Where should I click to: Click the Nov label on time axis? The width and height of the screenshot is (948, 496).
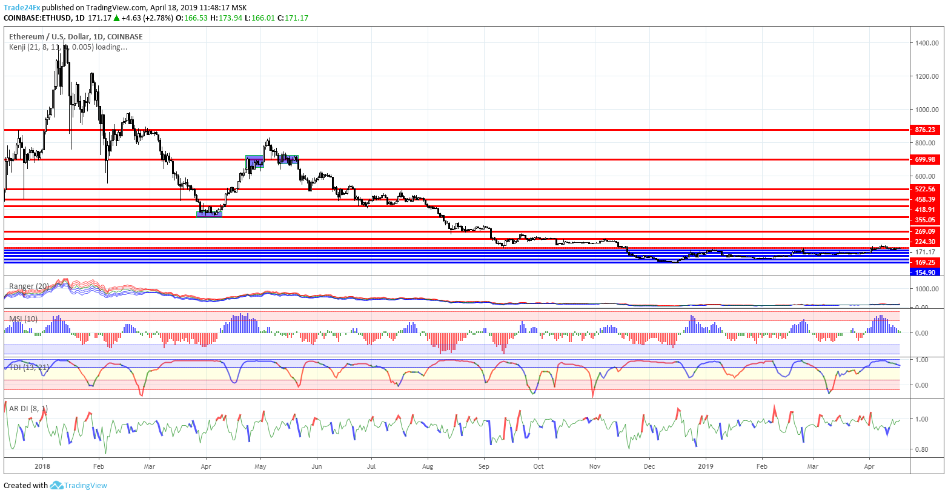pyautogui.click(x=595, y=466)
